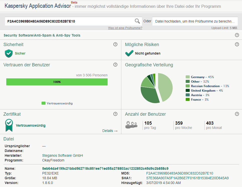
Task: Click Germany legend color swatch
Action: coord(187,77)
